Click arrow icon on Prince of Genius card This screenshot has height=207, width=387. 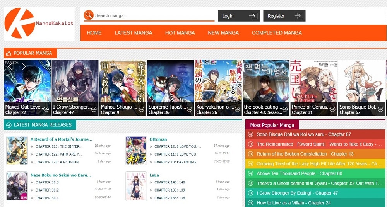point(333,109)
